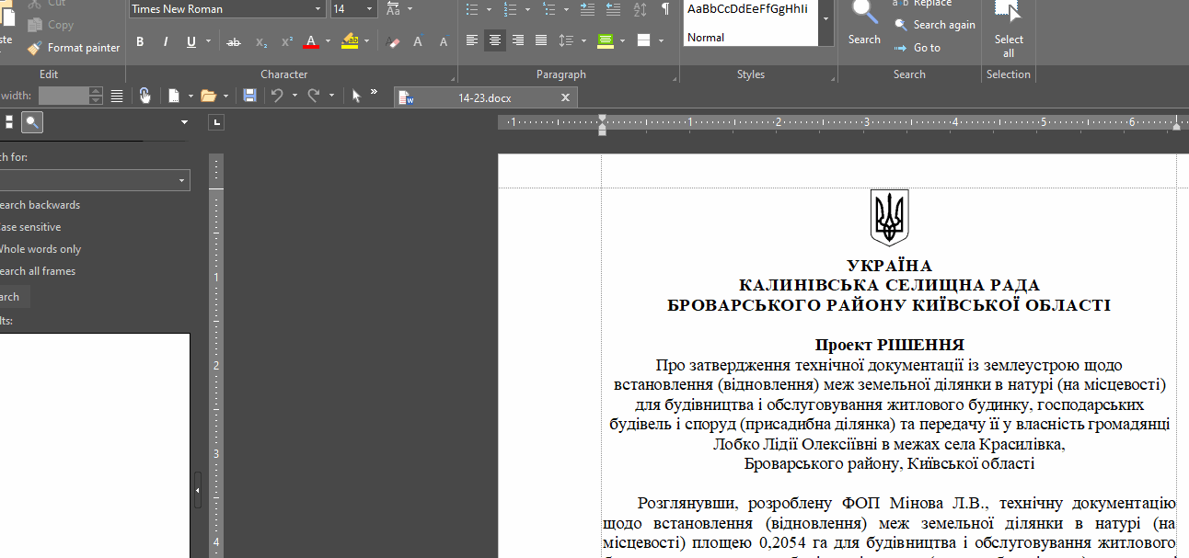Toggle Case sensitive search option
Viewport: 1189px width, 558px height.
[x=29, y=227]
